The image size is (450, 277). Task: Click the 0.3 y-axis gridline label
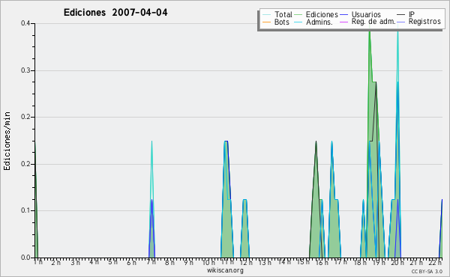point(25,70)
